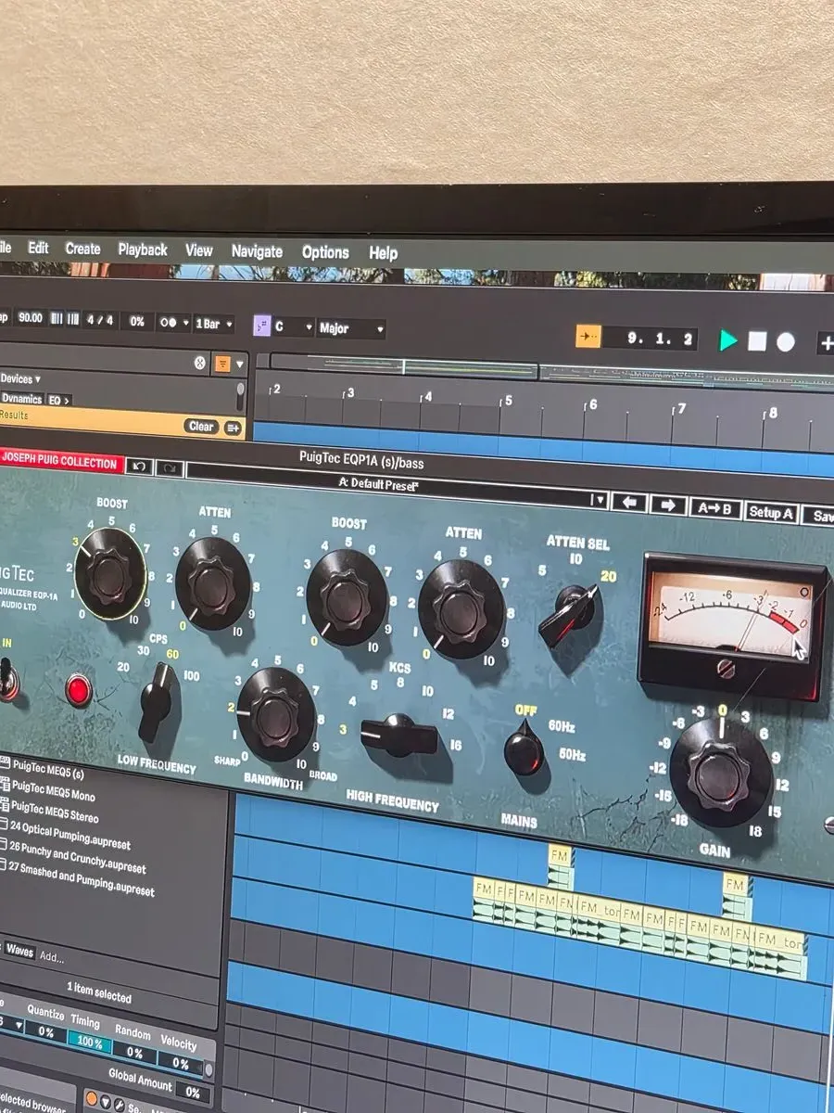834x1113 pixels.
Task: Toggle the IN bypass switch
Action: pyautogui.click(x=7, y=679)
